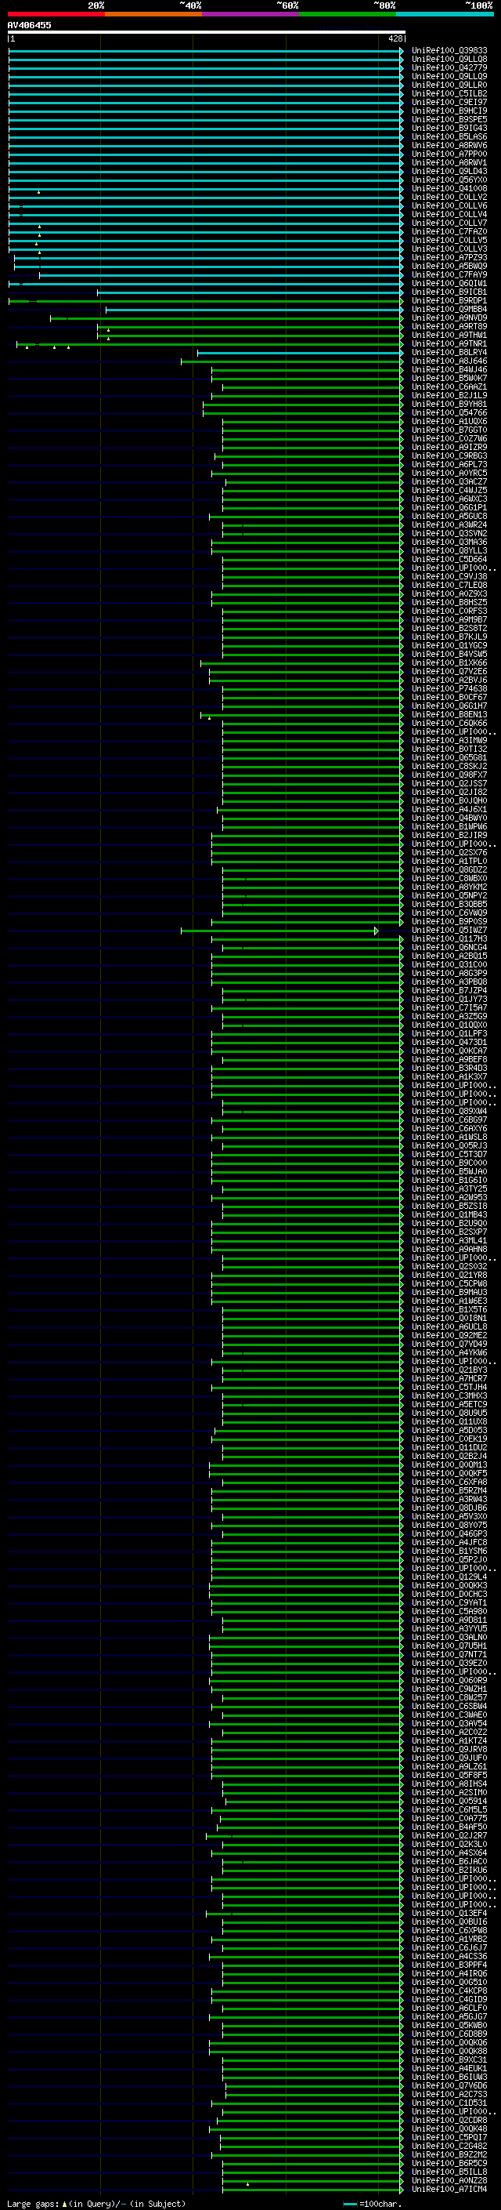This screenshot has width=501, height=2210.
Task: Select the UniRef100_B9RDP1 label
Action: [449, 301]
